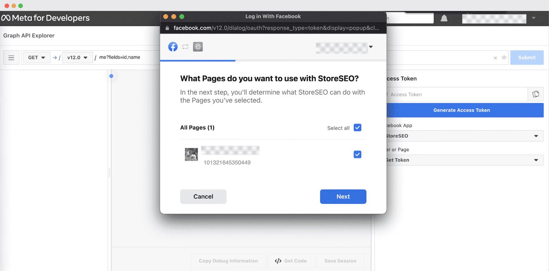The height and width of the screenshot is (271, 549).
Task: Open the GET method dropdown
Action: point(37,57)
